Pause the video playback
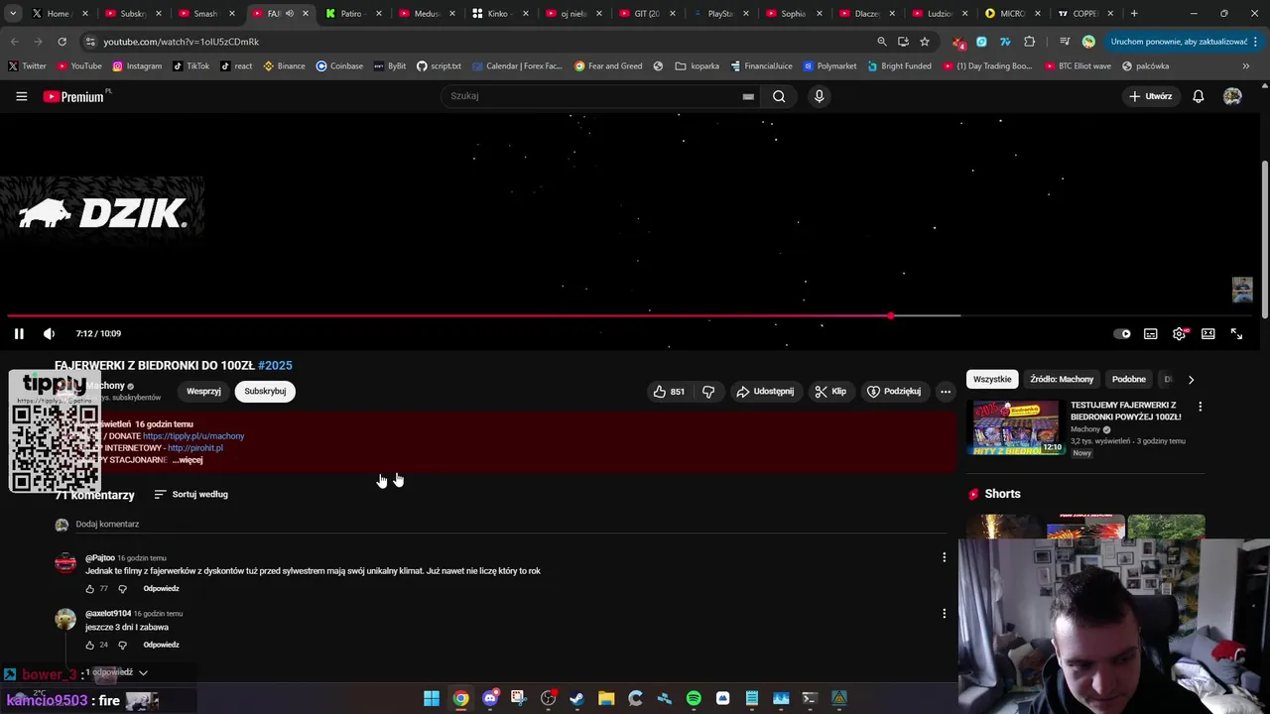The width and height of the screenshot is (1270, 714). click(19, 334)
